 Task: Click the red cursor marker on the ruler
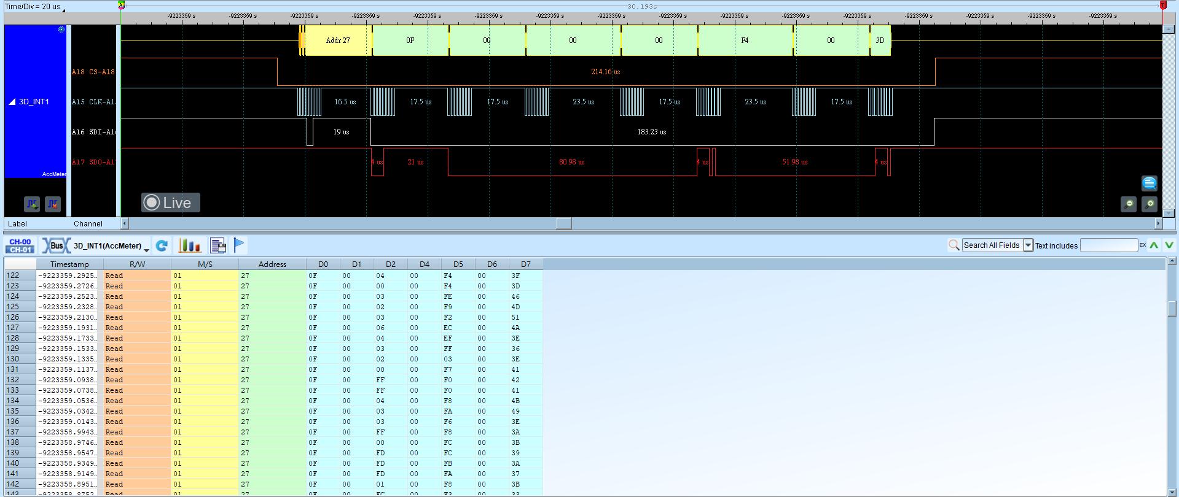[1163, 5]
